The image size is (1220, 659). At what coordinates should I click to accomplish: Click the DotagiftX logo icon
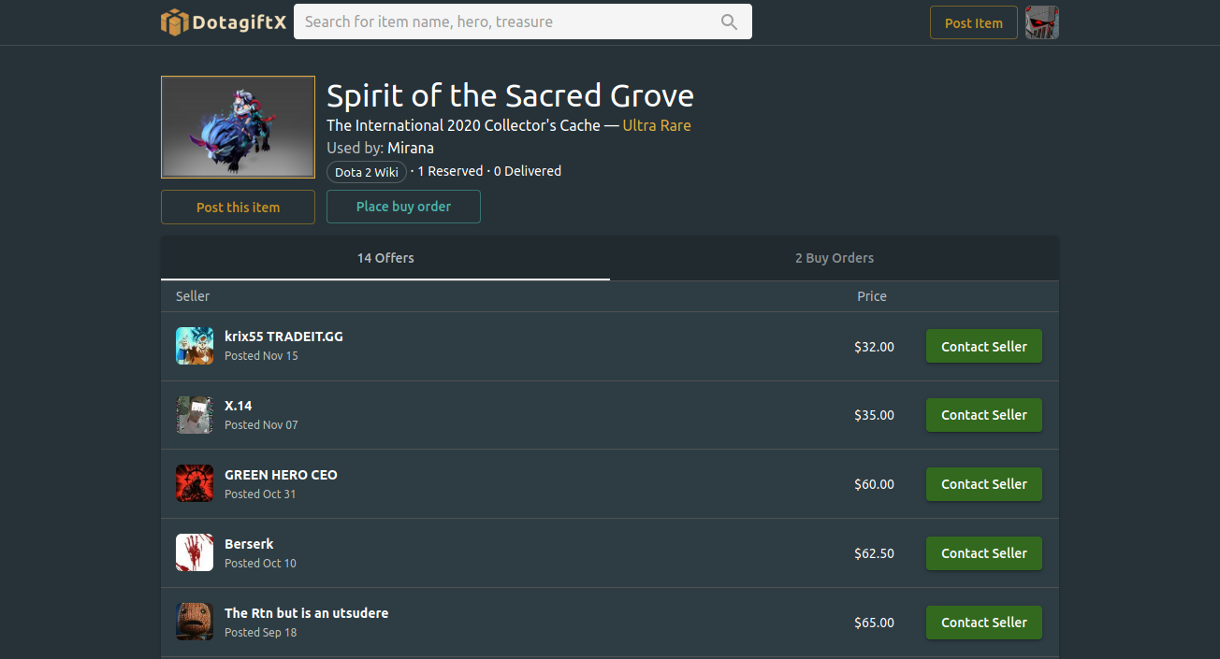pos(174,22)
